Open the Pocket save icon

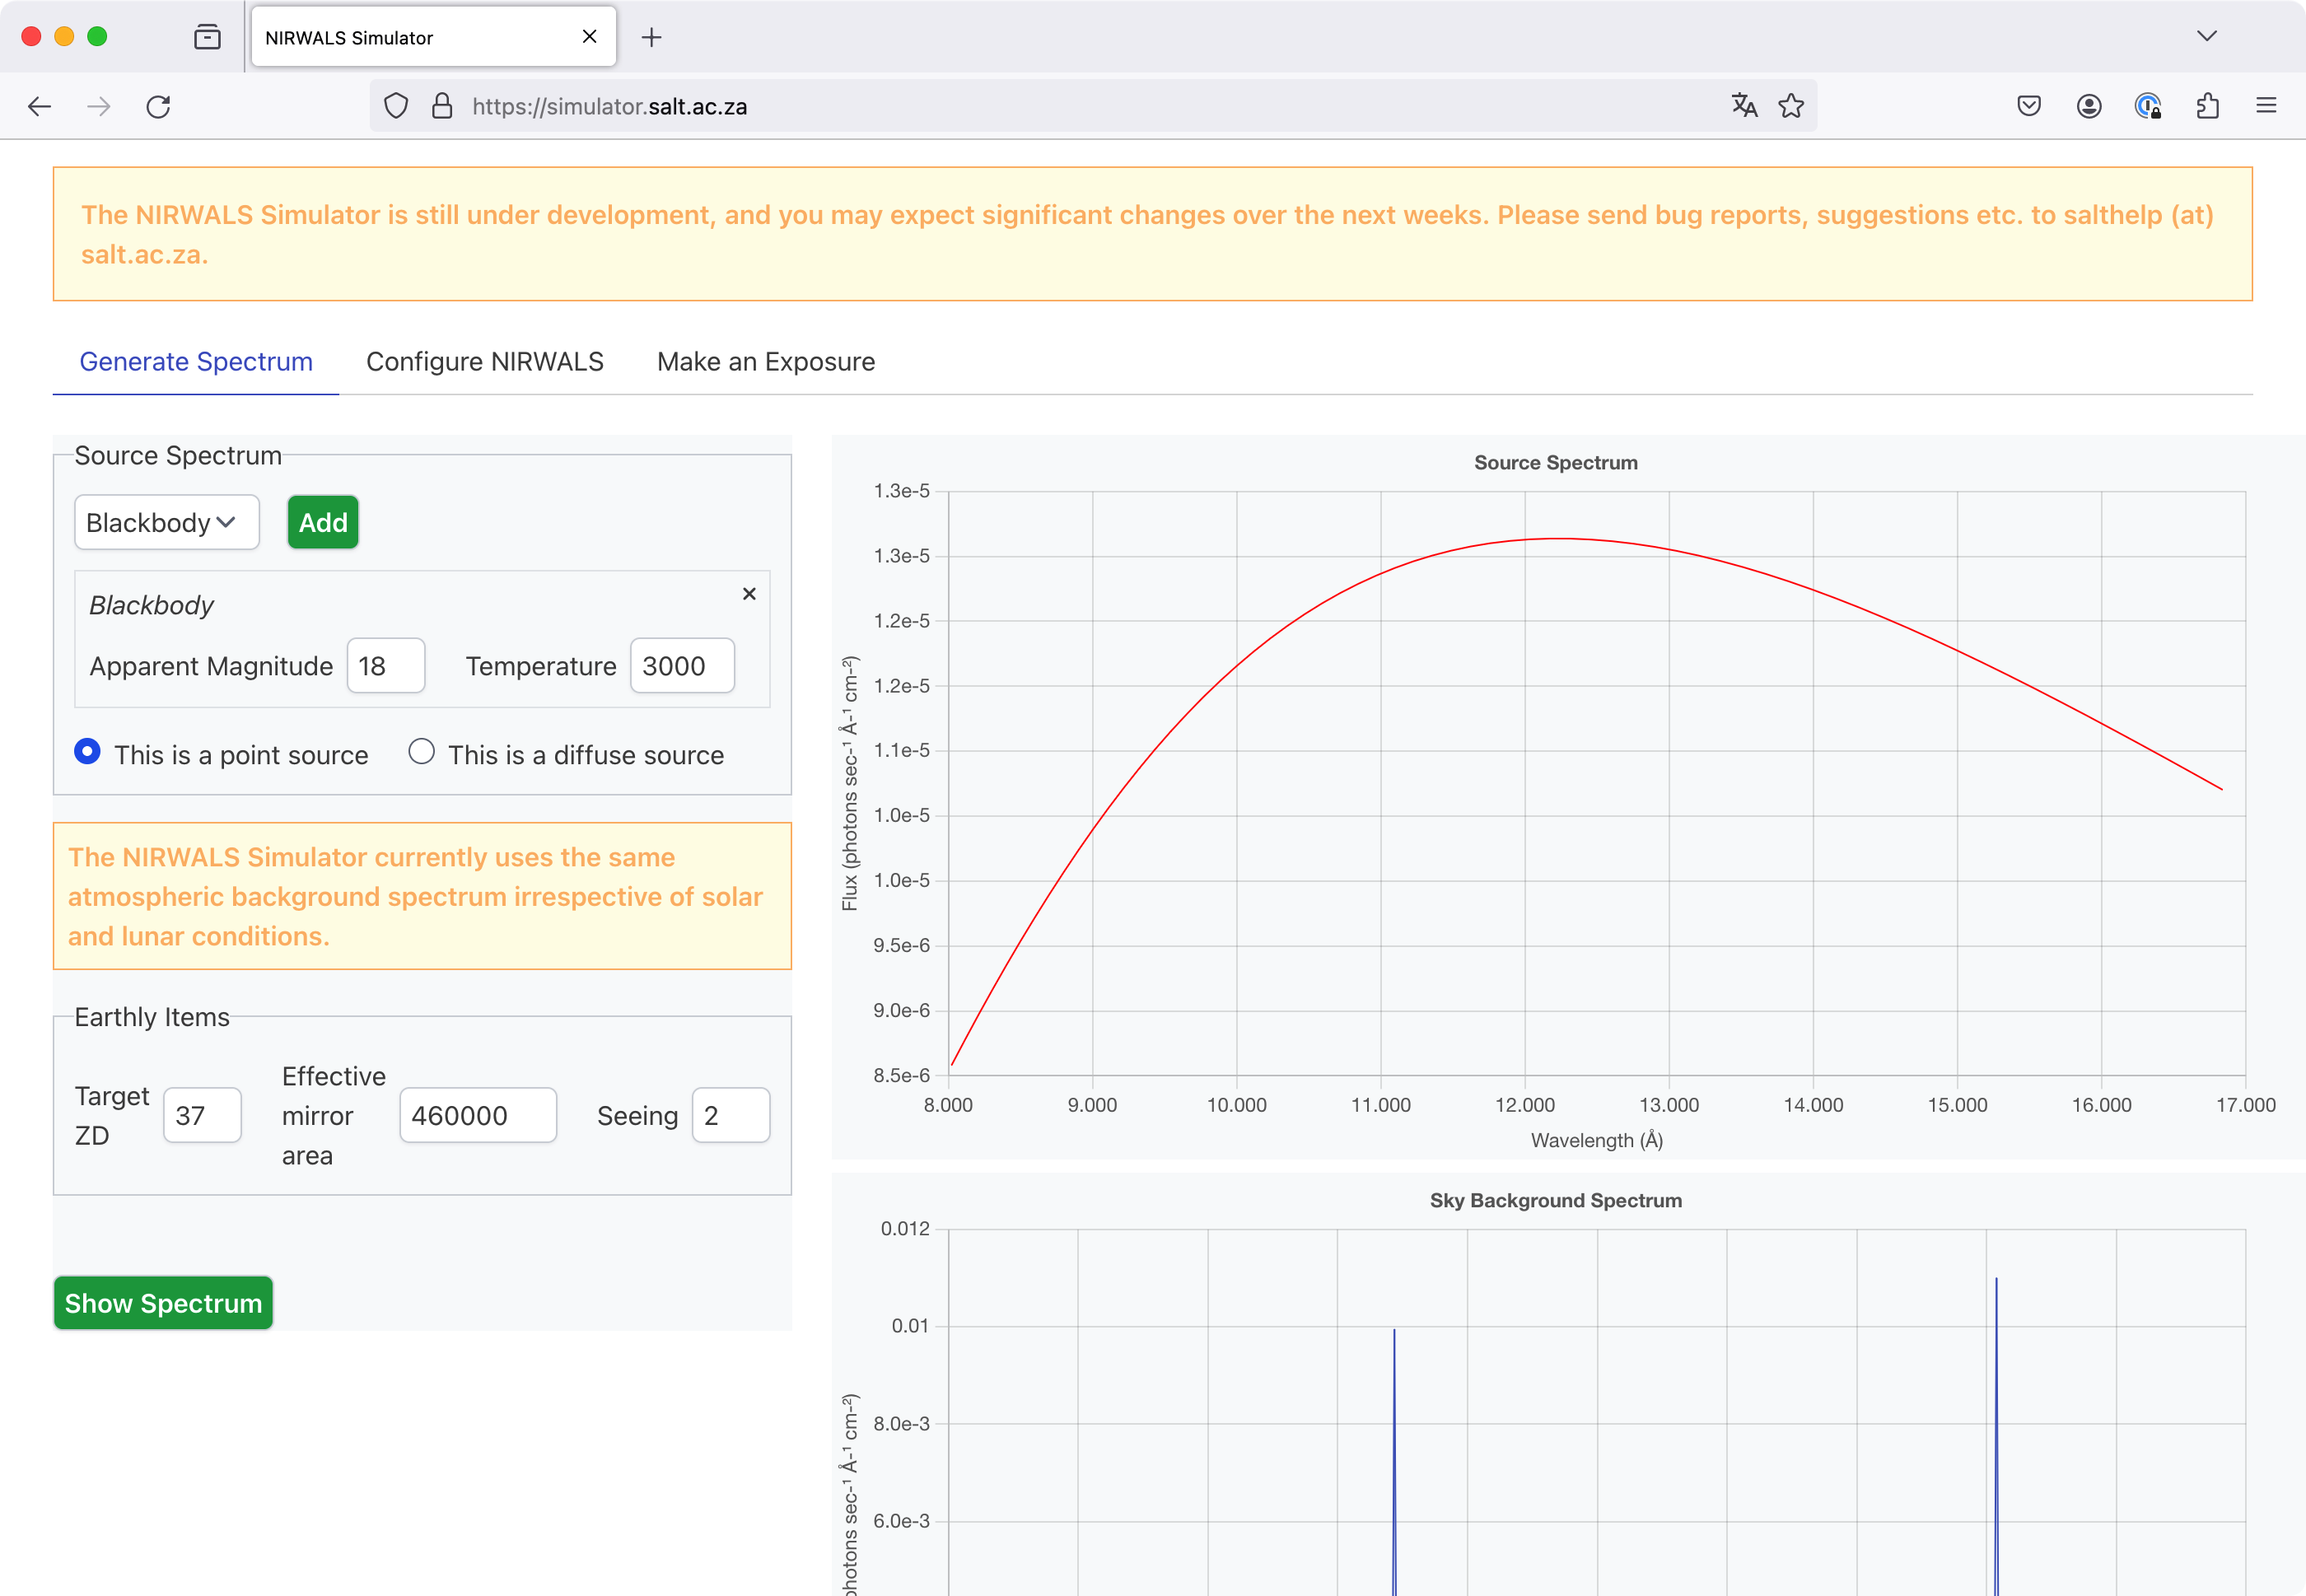click(2029, 106)
